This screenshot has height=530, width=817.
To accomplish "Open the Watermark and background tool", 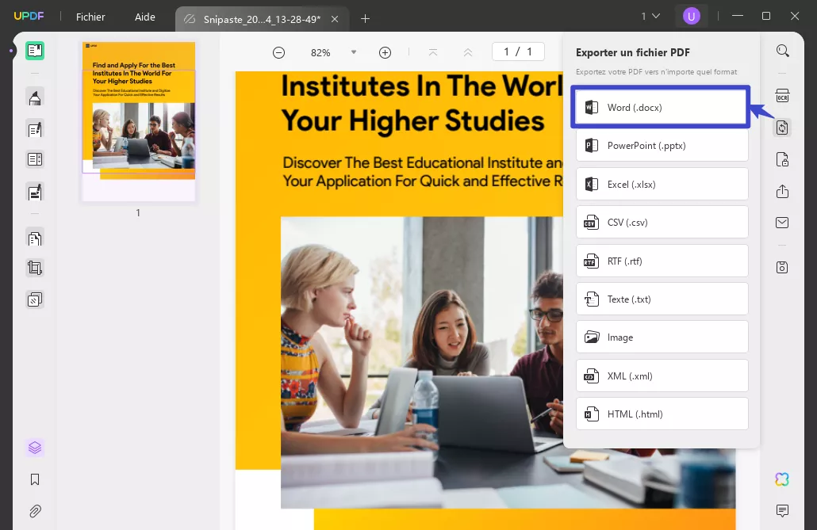I will click(35, 300).
